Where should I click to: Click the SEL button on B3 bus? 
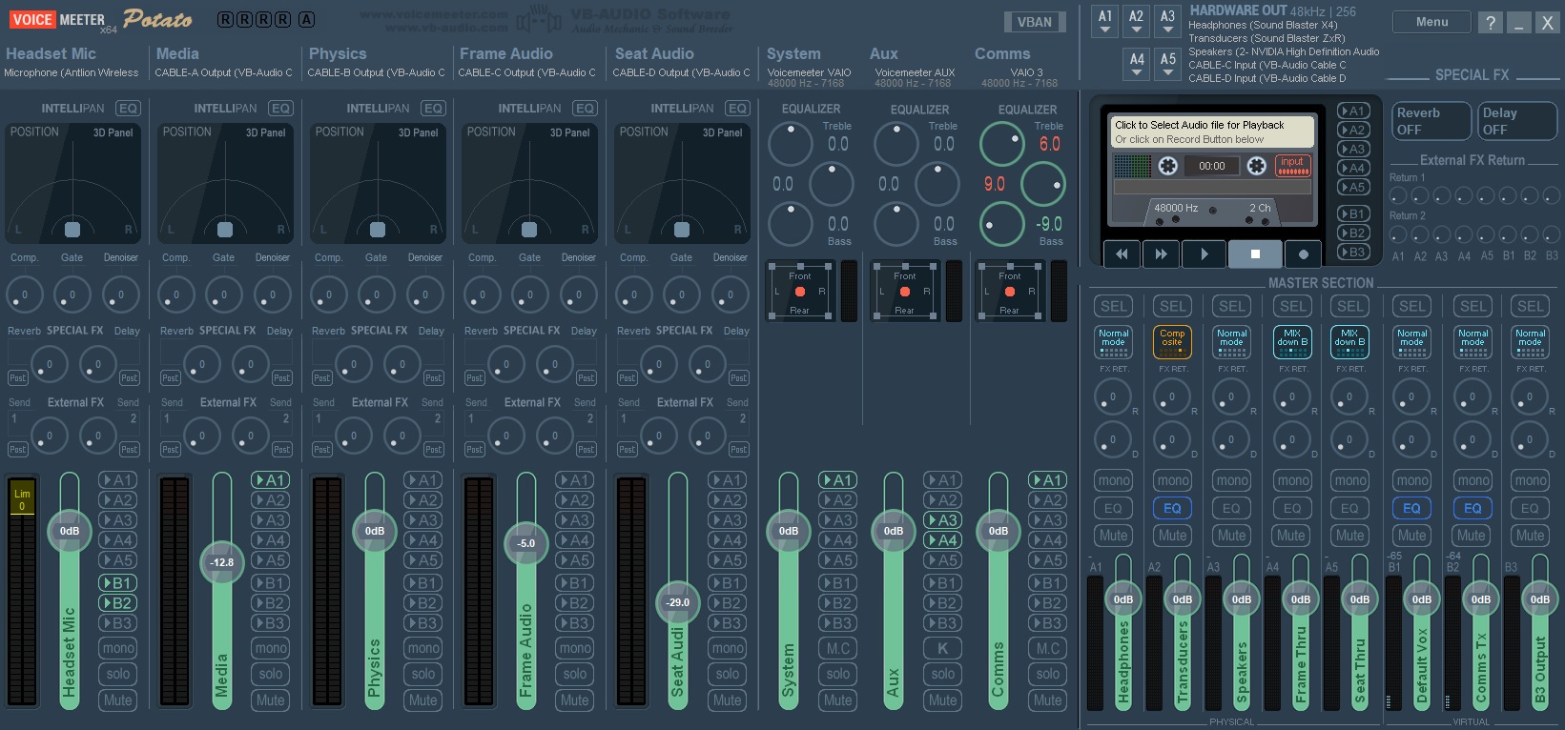(x=1530, y=306)
